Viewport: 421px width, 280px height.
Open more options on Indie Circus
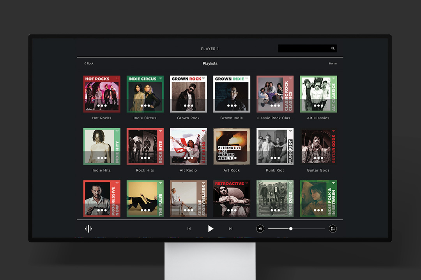point(145,105)
